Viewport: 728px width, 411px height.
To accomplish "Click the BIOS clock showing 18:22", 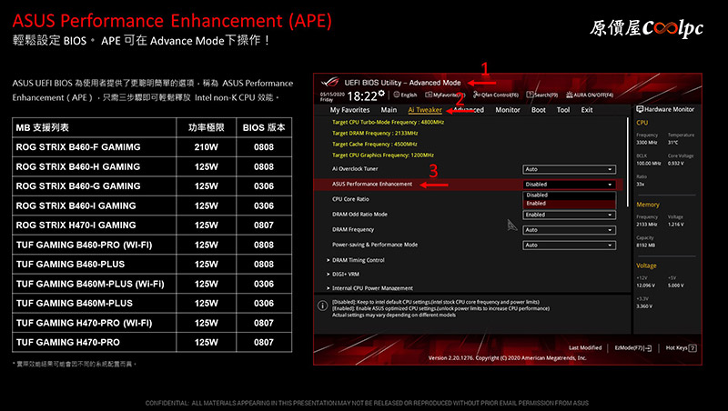I will click(362, 96).
